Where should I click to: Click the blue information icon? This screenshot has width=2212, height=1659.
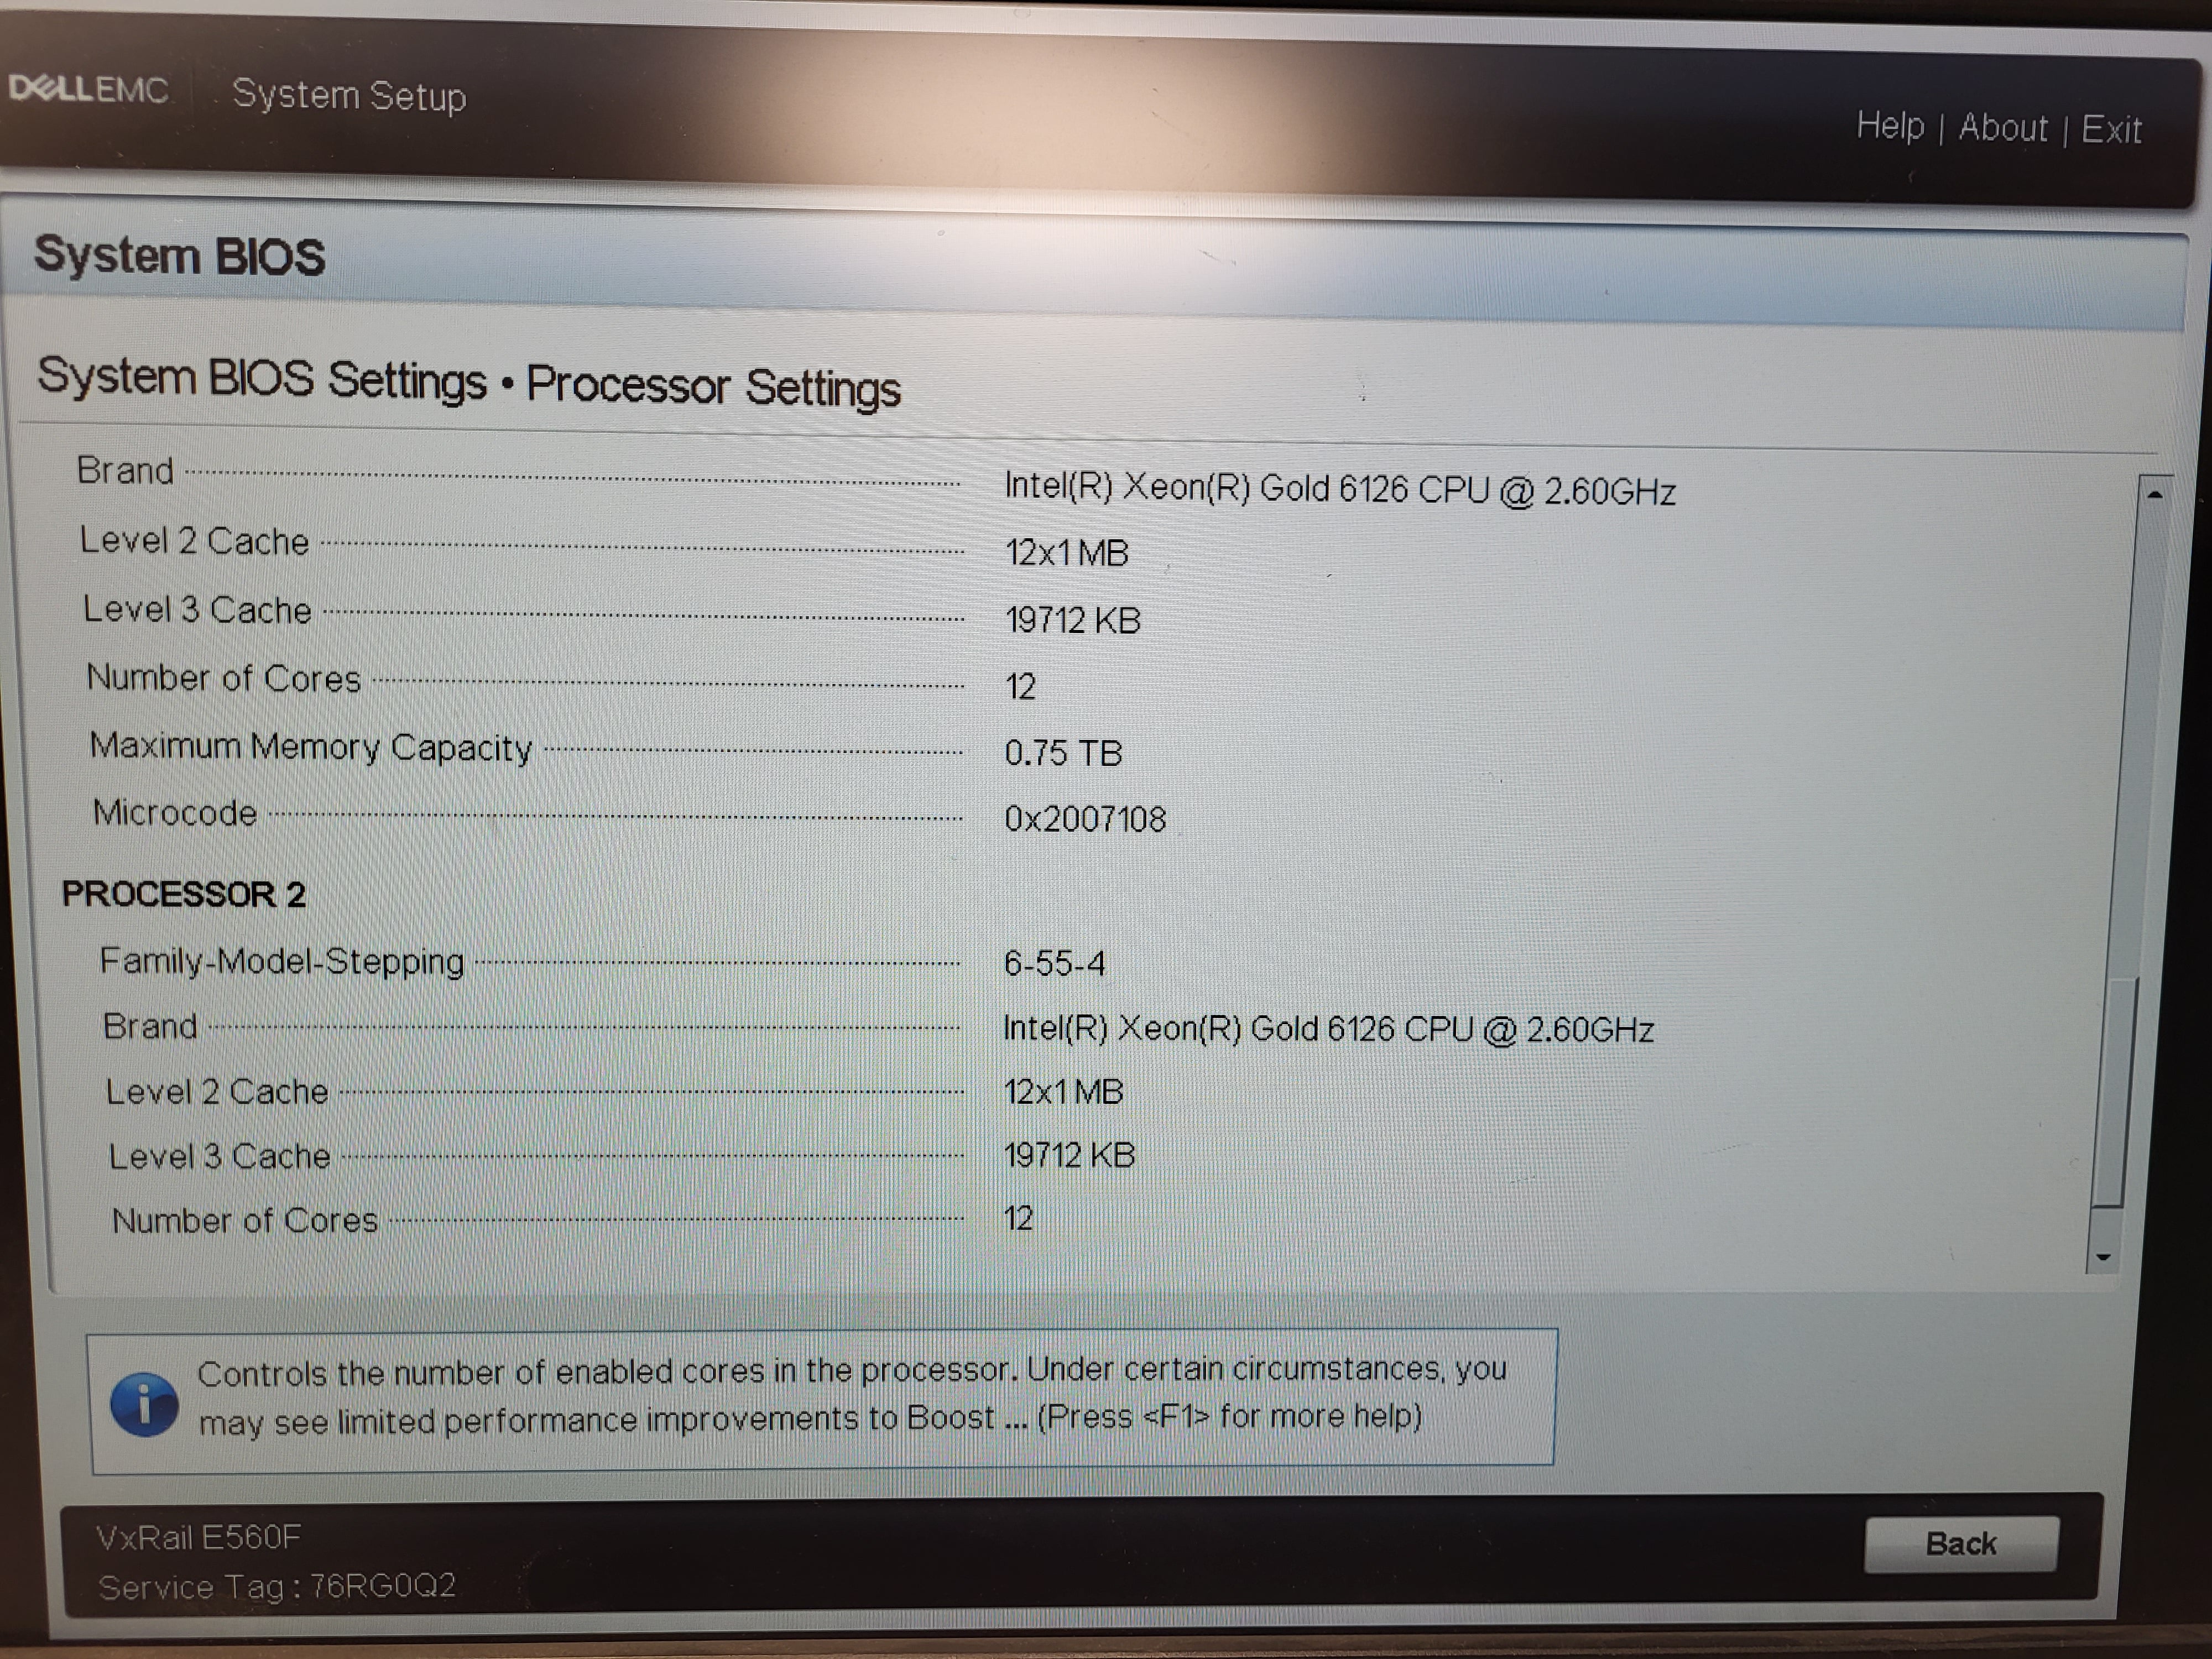144,1404
